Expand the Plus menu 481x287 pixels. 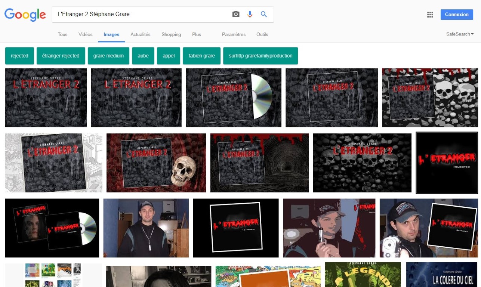coord(197,34)
